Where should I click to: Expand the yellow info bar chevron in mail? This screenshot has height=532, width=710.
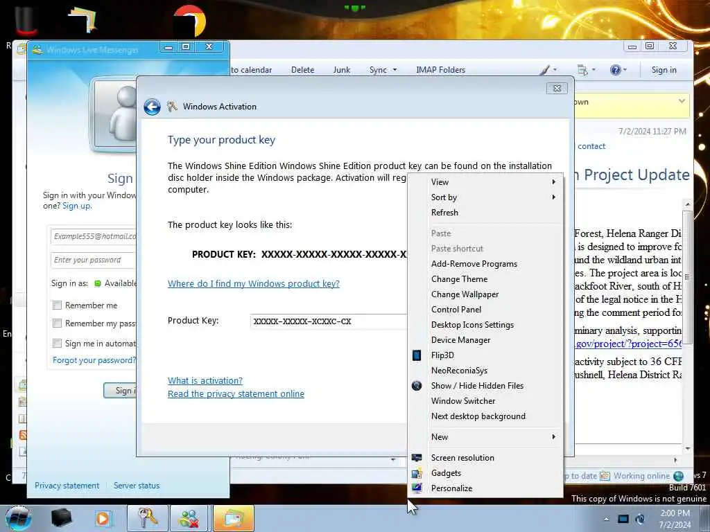pyautogui.click(x=682, y=101)
